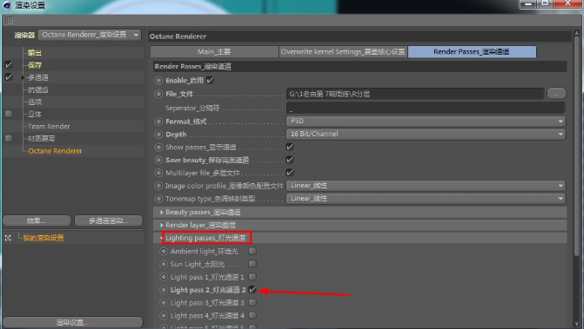Viewport: 584px width, 329px height.
Task: Open the Overwrite kernel Settings tab
Action: tap(343, 51)
